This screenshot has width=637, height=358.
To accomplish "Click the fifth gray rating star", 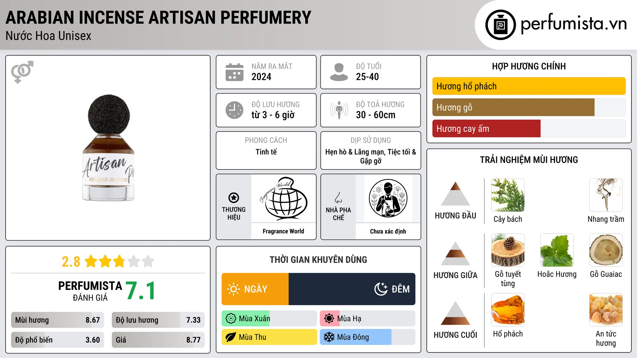I will tap(148, 261).
